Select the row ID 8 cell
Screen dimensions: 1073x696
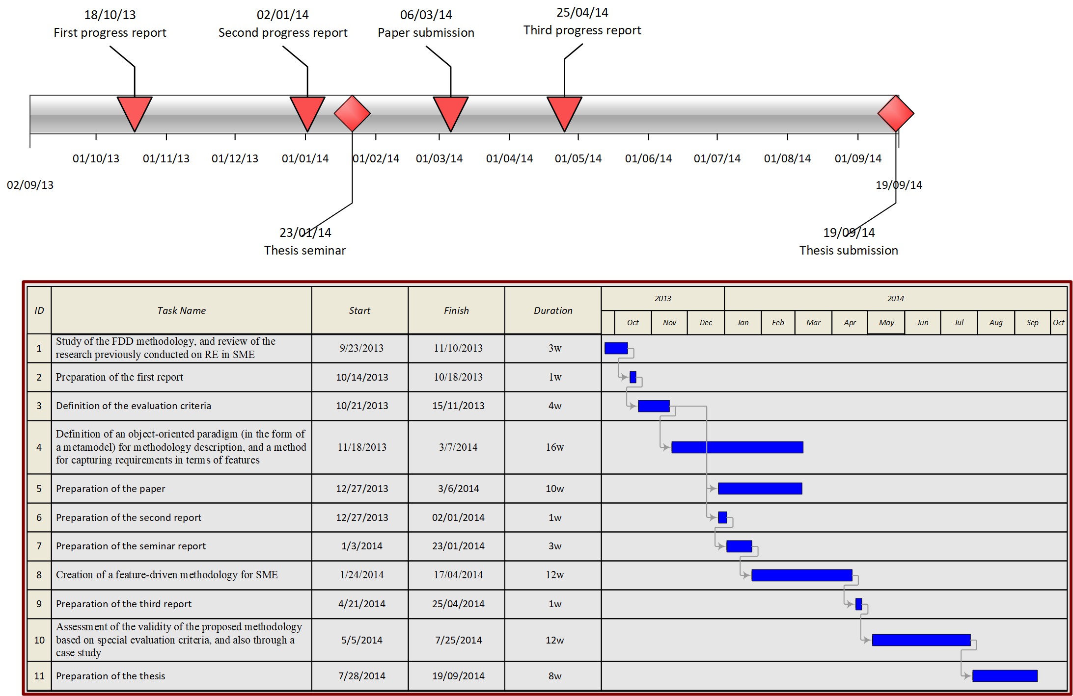point(39,575)
